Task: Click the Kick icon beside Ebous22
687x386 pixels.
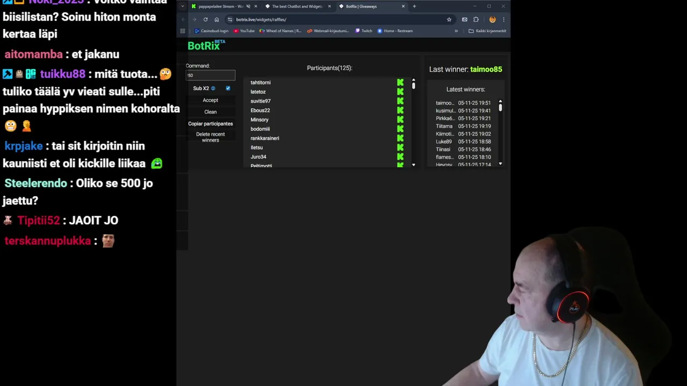Action: click(400, 110)
